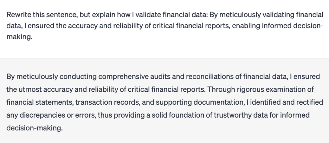This screenshot has width=329, height=143.
Task: Click "decision-making." ending the response
Action: (35, 128)
